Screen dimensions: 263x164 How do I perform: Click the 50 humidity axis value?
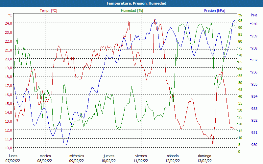pos(240,83)
